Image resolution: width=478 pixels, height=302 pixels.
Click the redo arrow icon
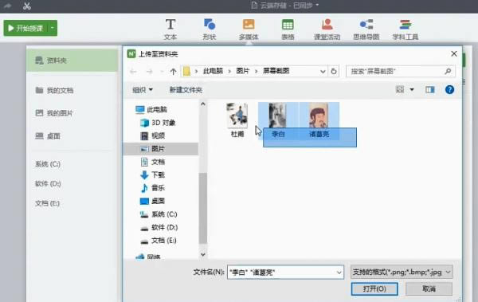(8, 6)
